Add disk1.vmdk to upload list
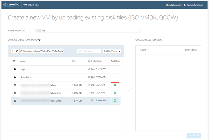Image resolution: width=209 pixels, height=140 pixels. (x=115, y=100)
